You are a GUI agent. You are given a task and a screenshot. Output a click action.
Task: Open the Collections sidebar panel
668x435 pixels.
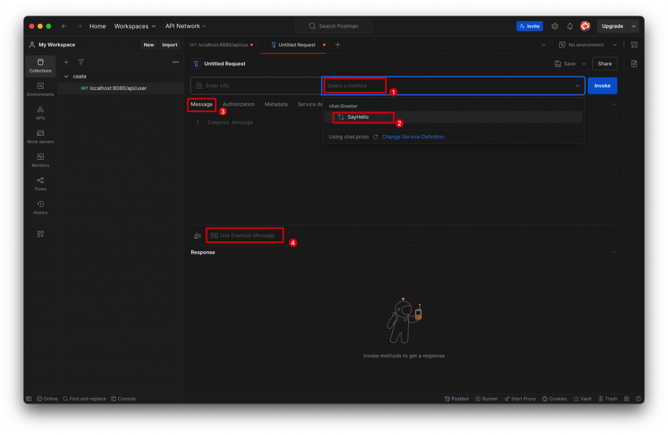click(x=40, y=66)
